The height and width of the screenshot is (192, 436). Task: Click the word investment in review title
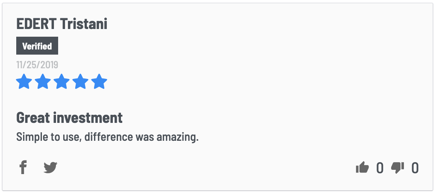(88, 118)
